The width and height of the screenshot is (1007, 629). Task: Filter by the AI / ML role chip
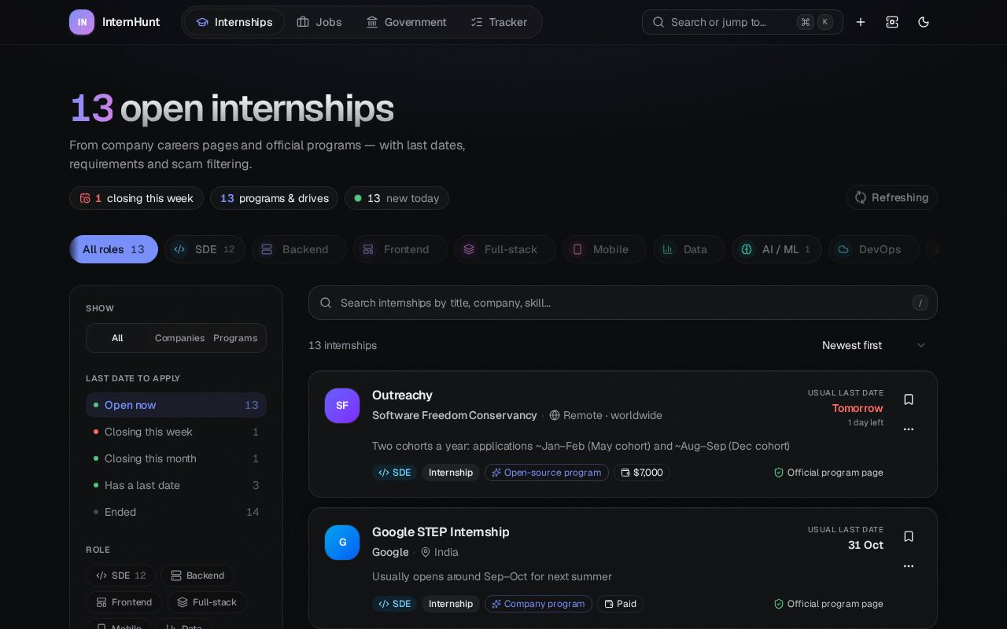tap(776, 249)
